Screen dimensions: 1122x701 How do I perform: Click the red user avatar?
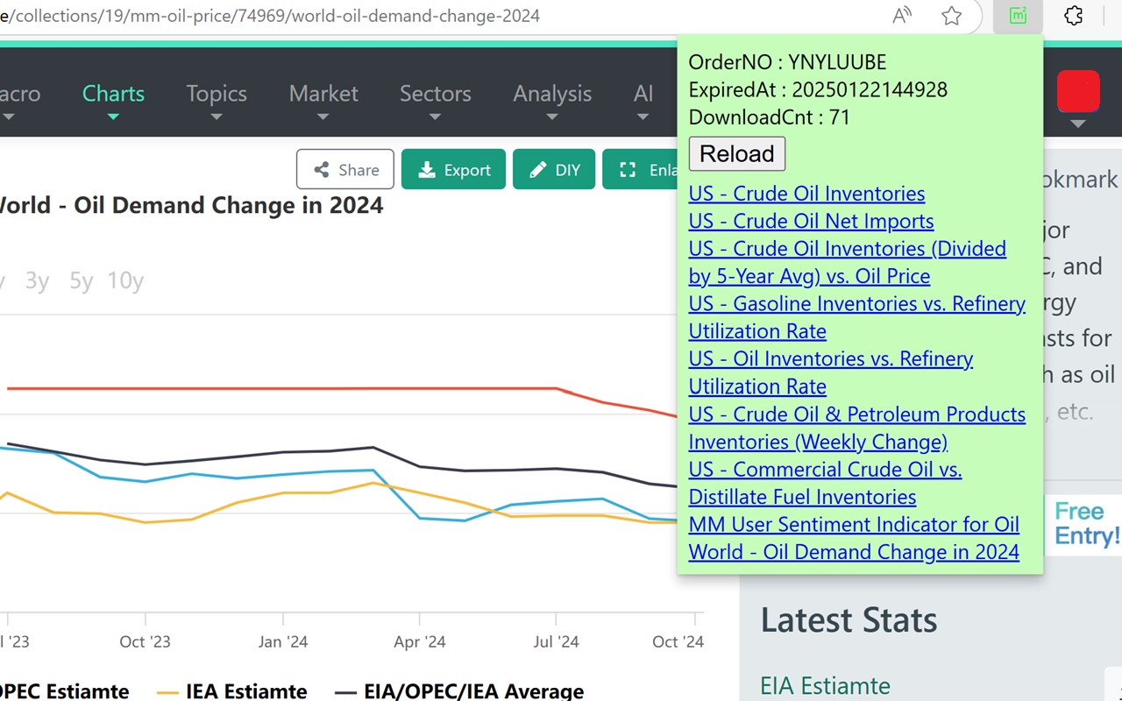pos(1078,91)
